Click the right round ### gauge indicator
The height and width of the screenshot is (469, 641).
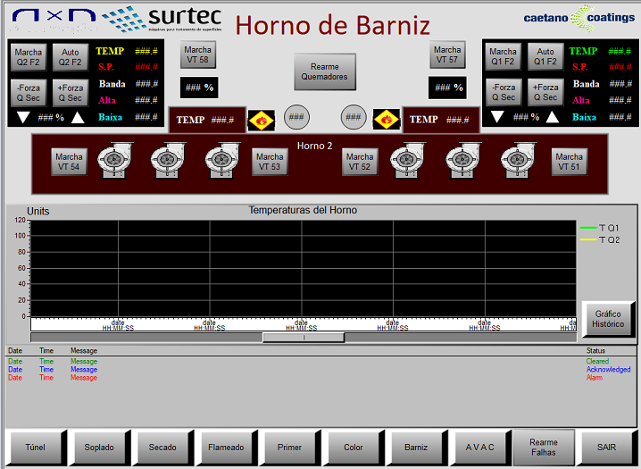click(354, 117)
